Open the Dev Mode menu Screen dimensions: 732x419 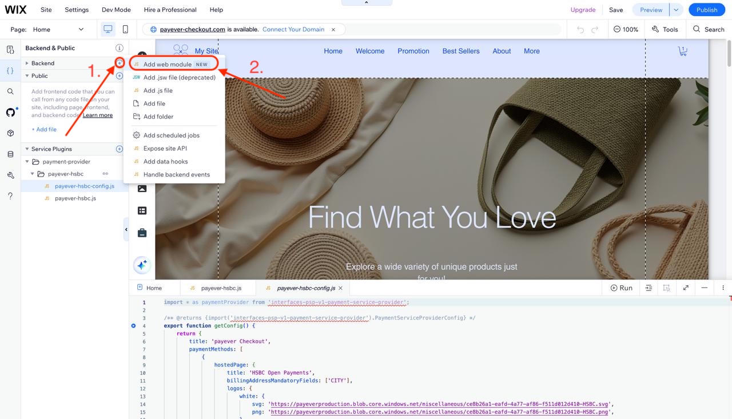click(x=116, y=10)
